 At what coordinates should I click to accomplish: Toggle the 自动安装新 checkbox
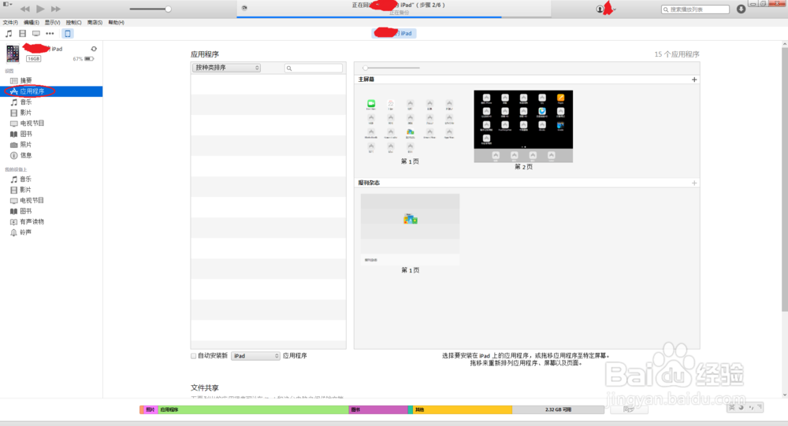194,356
